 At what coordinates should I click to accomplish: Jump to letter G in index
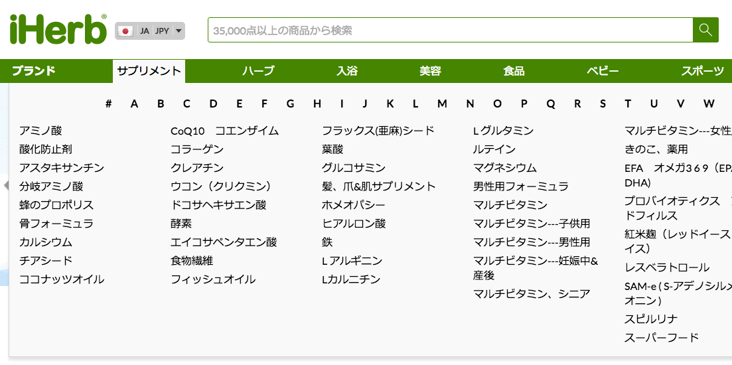(291, 104)
